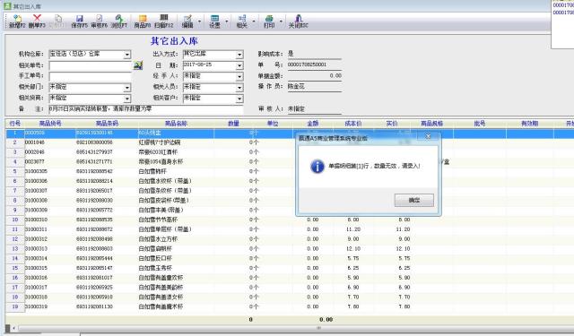
Task: Click the greyed-out copy icon in toolbar
Action: click(57, 18)
